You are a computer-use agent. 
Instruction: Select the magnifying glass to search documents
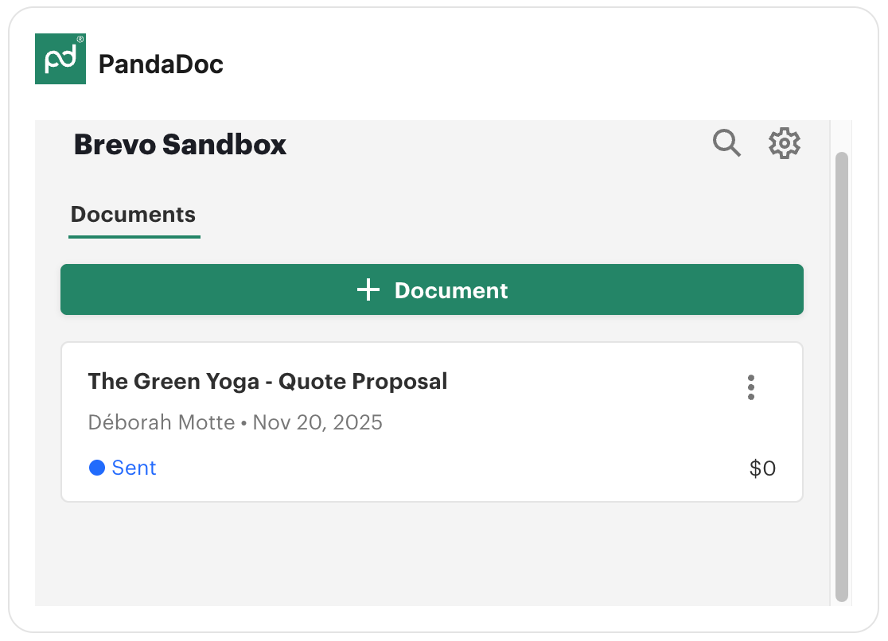[x=726, y=143]
